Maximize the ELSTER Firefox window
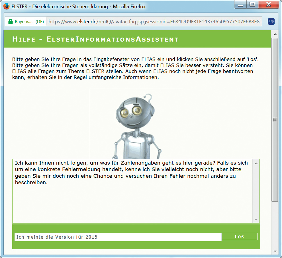The height and width of the screenshot is (258, 282). (252, 5)
